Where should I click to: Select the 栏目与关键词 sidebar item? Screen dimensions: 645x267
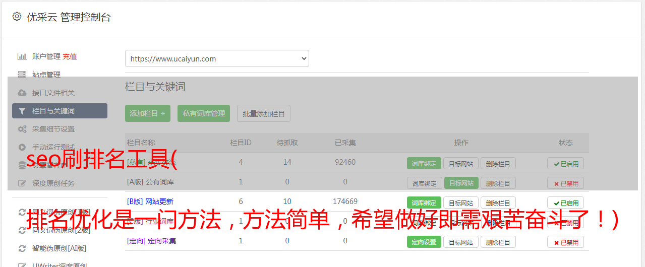coord(60,111)
